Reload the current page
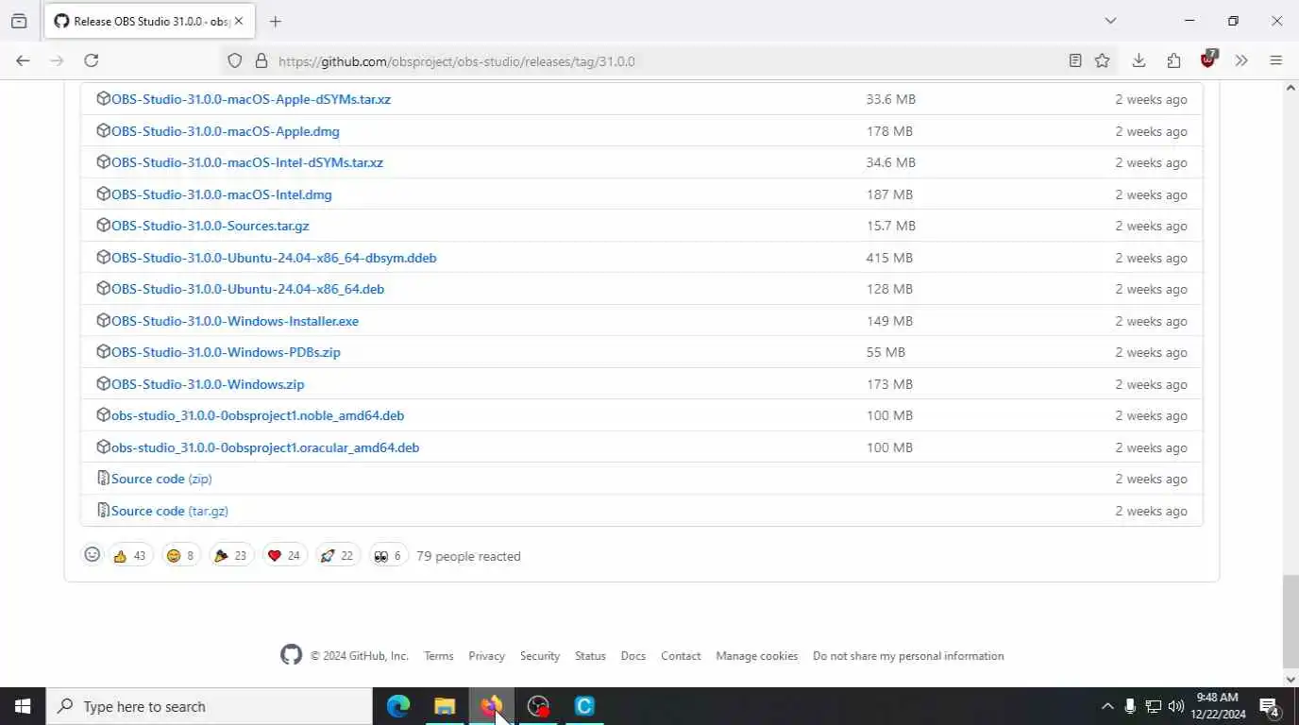Image resolution: width=1299 pixels, height=725 pixels. [x=91, y=60]
